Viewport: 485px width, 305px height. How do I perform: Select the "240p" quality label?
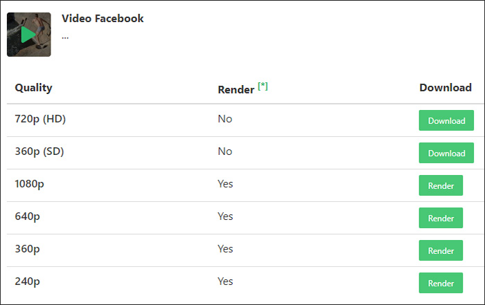point(27,281)
